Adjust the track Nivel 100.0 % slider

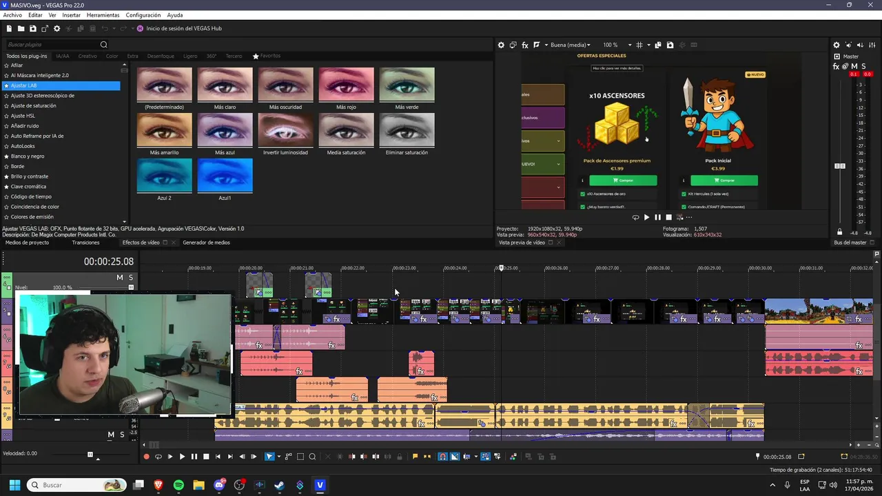131,287
